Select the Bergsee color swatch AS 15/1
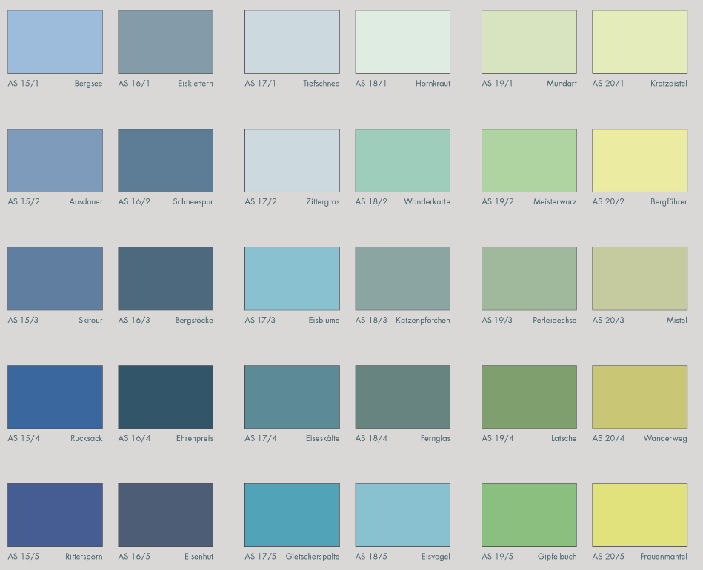Screen dimensions: 703x570 coord(55,42)
